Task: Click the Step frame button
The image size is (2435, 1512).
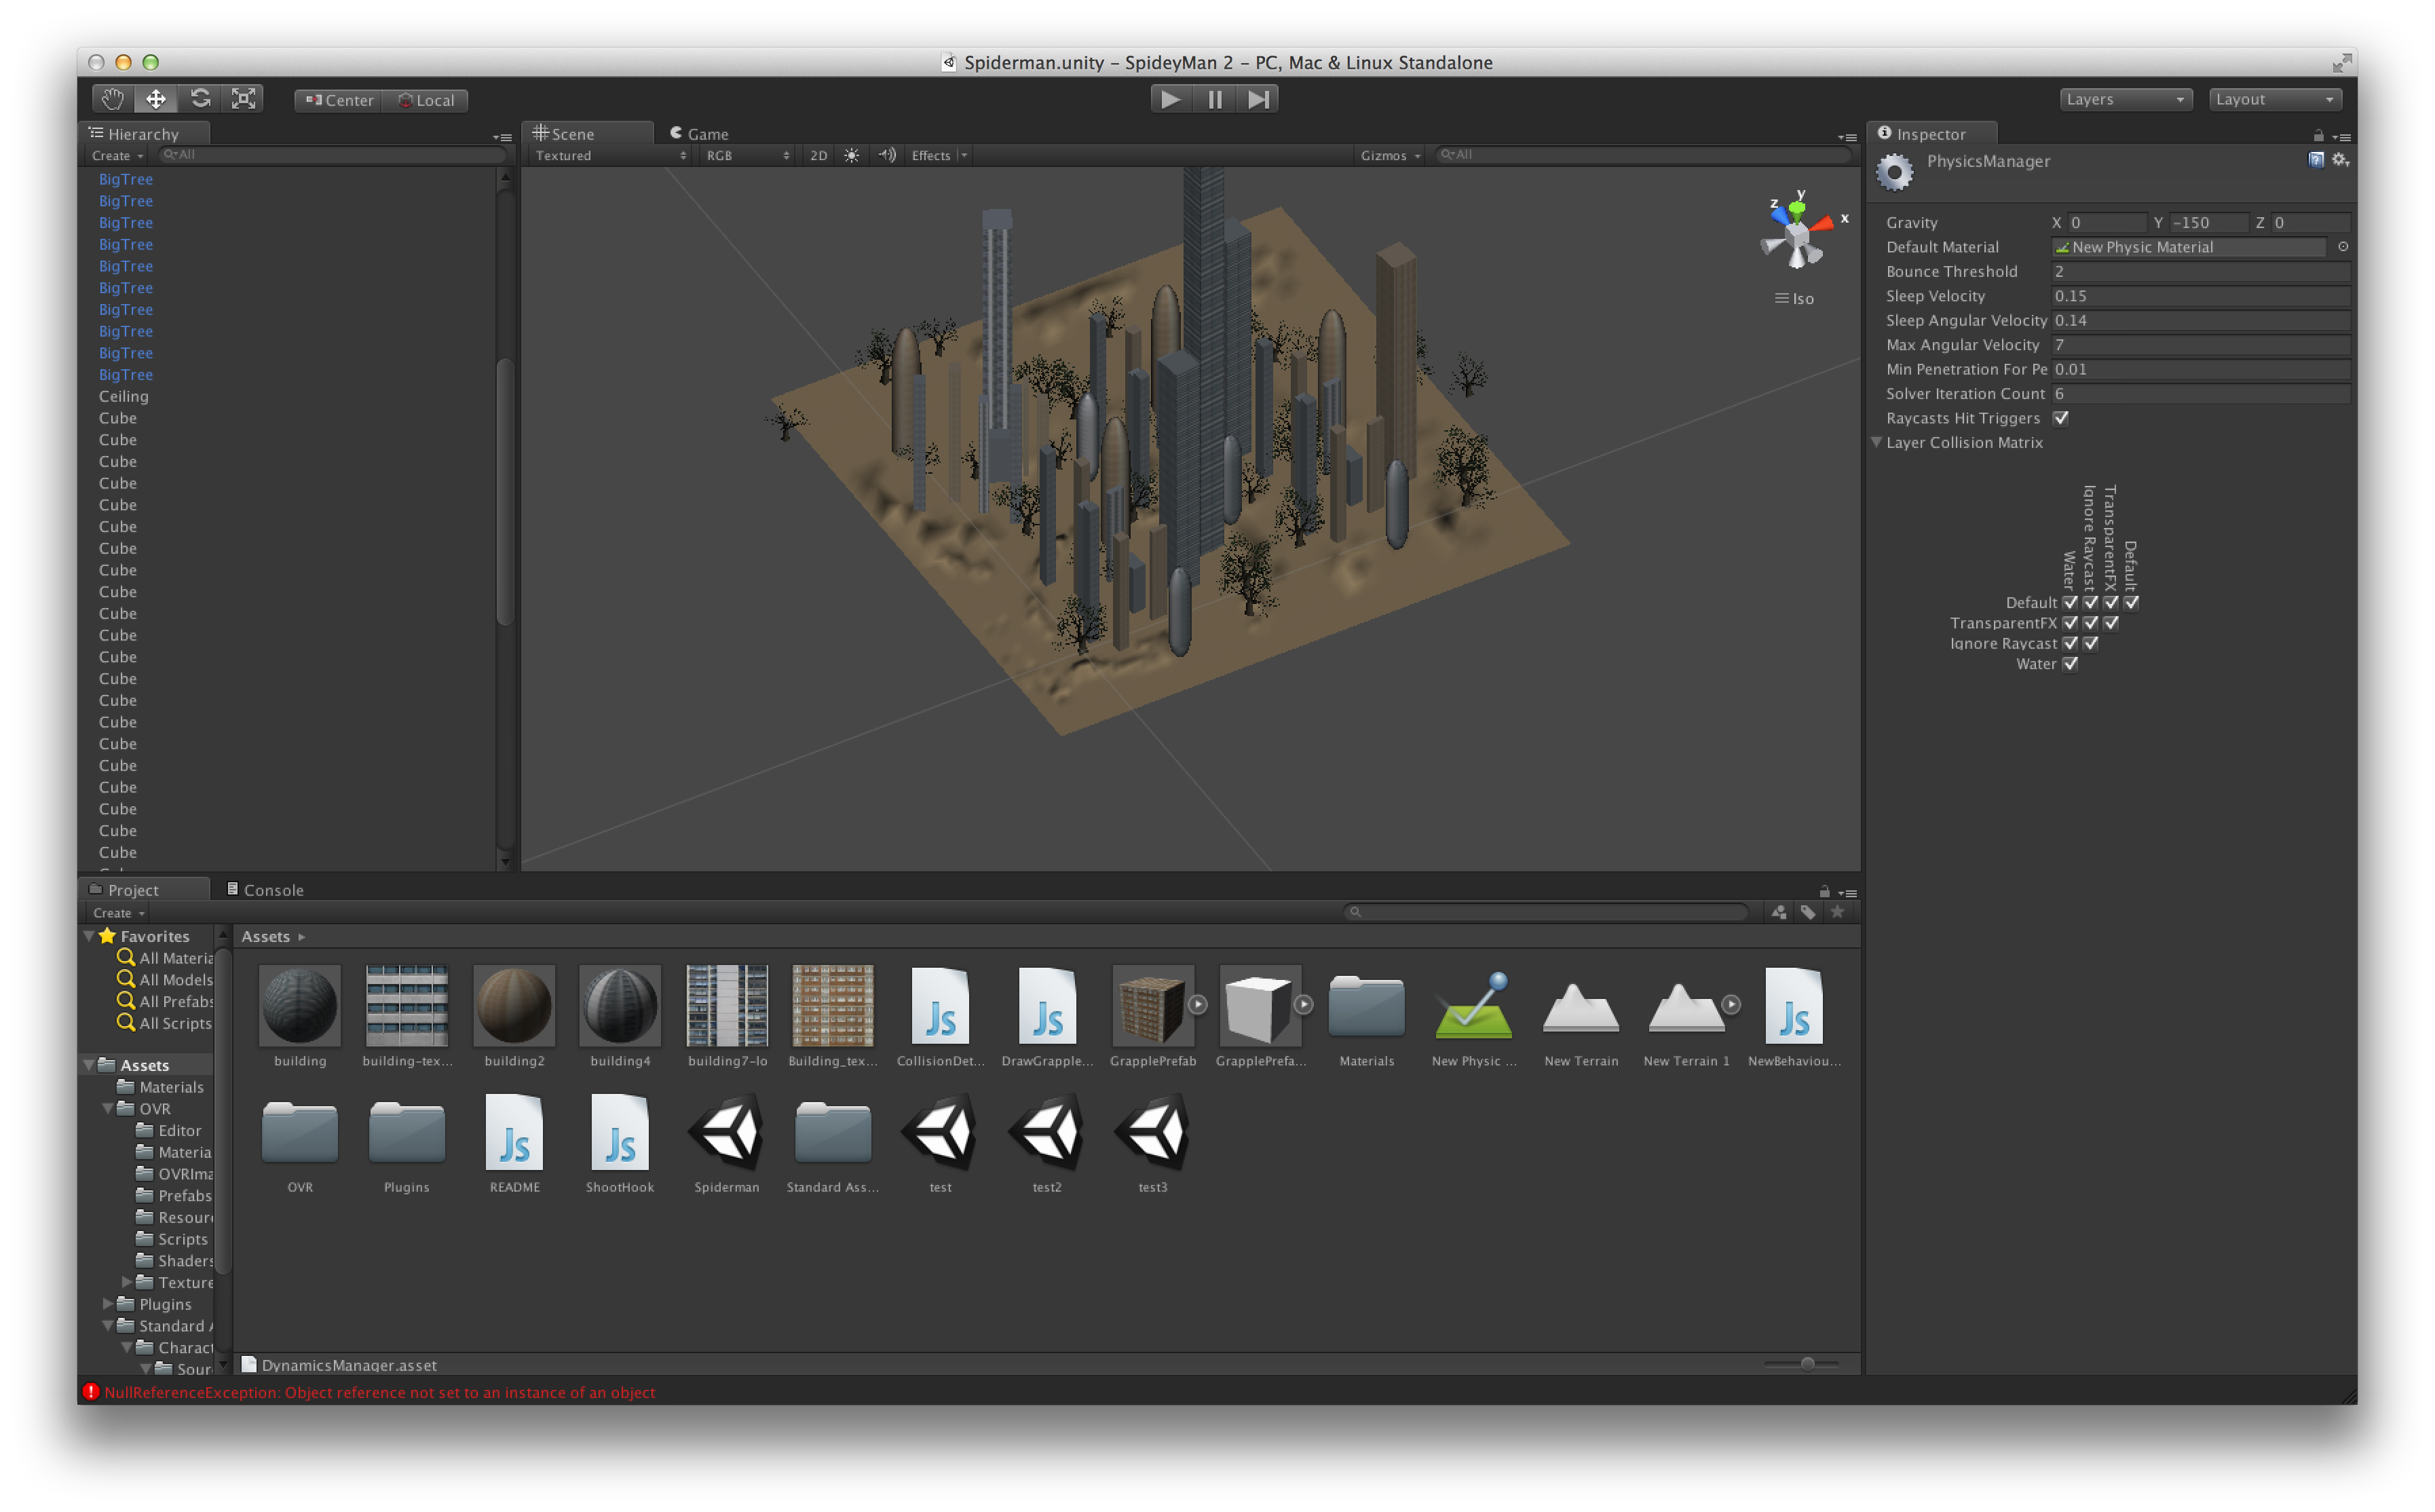Action: point(1258,99)
